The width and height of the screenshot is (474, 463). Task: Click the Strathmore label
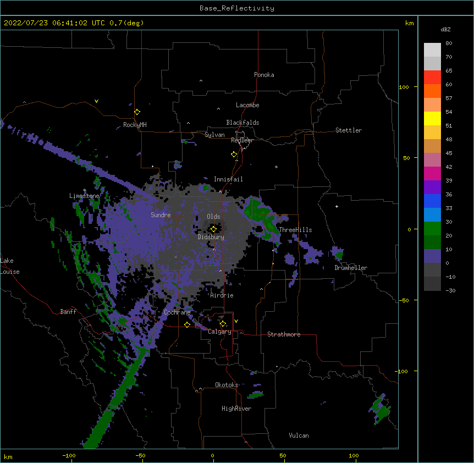[284, 334]
